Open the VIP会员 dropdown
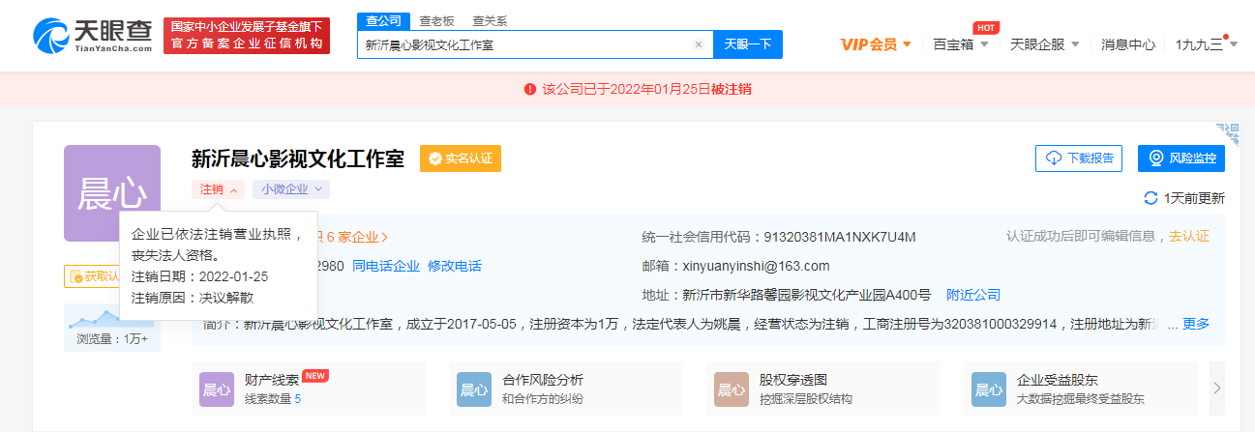This screenshot has height=432, width=1255. click(x=876, y=44)
